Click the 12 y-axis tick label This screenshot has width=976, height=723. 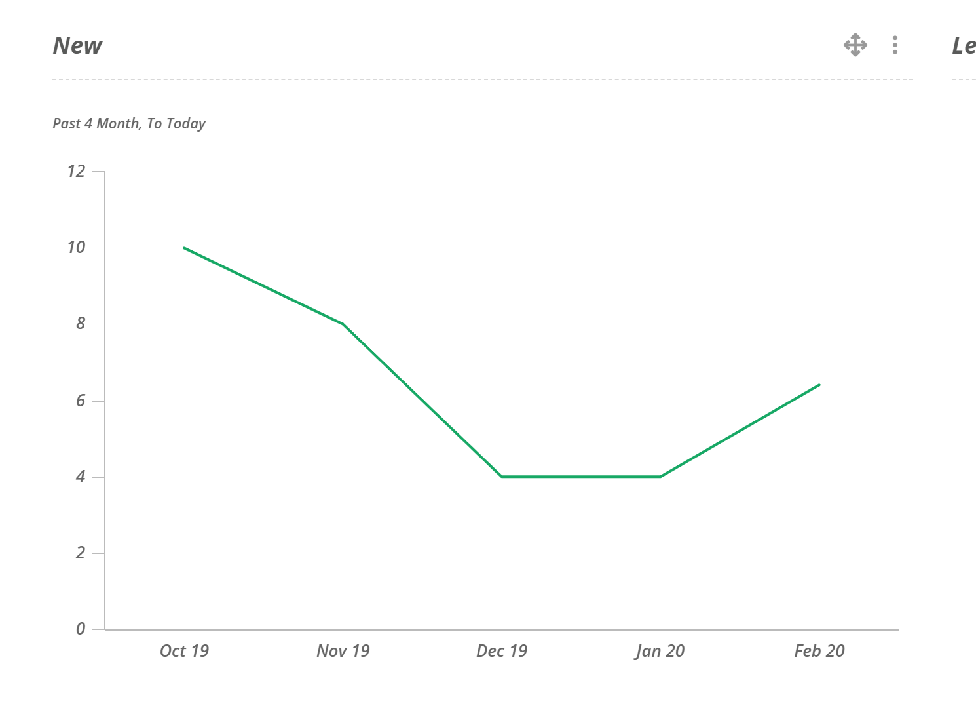(x=76, y=172)
